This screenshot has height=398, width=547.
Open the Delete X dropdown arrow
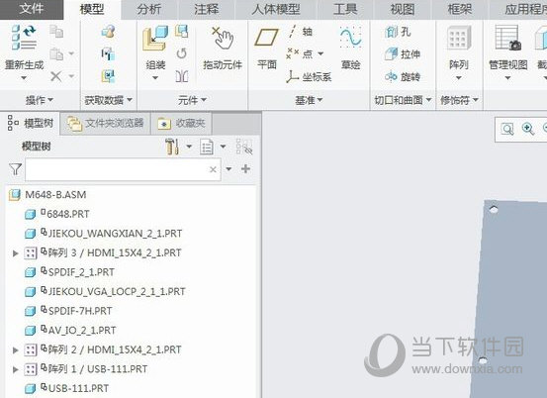(71, 76)
